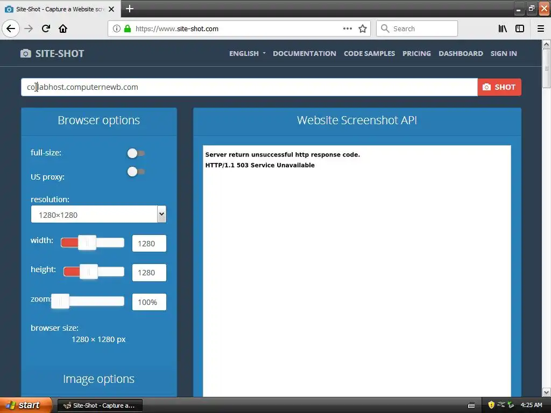Open page actions three-dots menu

[x=347, y=29]
